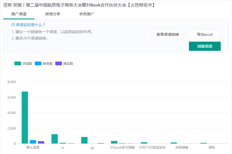Click the tall 默认渠道 views bar
The image size is (232, 154).
pyautogui.click(x=25, y=117)
